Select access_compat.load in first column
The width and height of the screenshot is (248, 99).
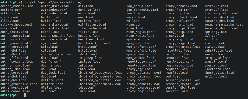pos(17,6)
